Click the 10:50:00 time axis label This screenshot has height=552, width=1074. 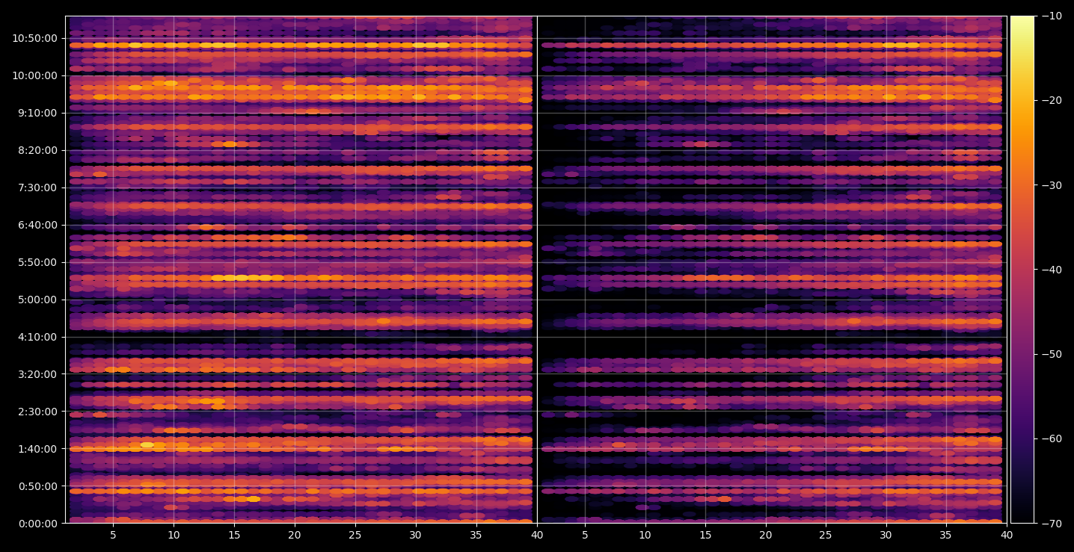pos(34,38)
